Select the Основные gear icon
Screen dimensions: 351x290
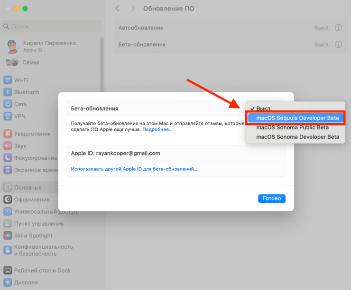click(8, 187)
